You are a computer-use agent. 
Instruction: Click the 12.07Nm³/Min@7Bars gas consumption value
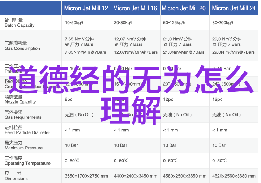(x=136, y=52)
